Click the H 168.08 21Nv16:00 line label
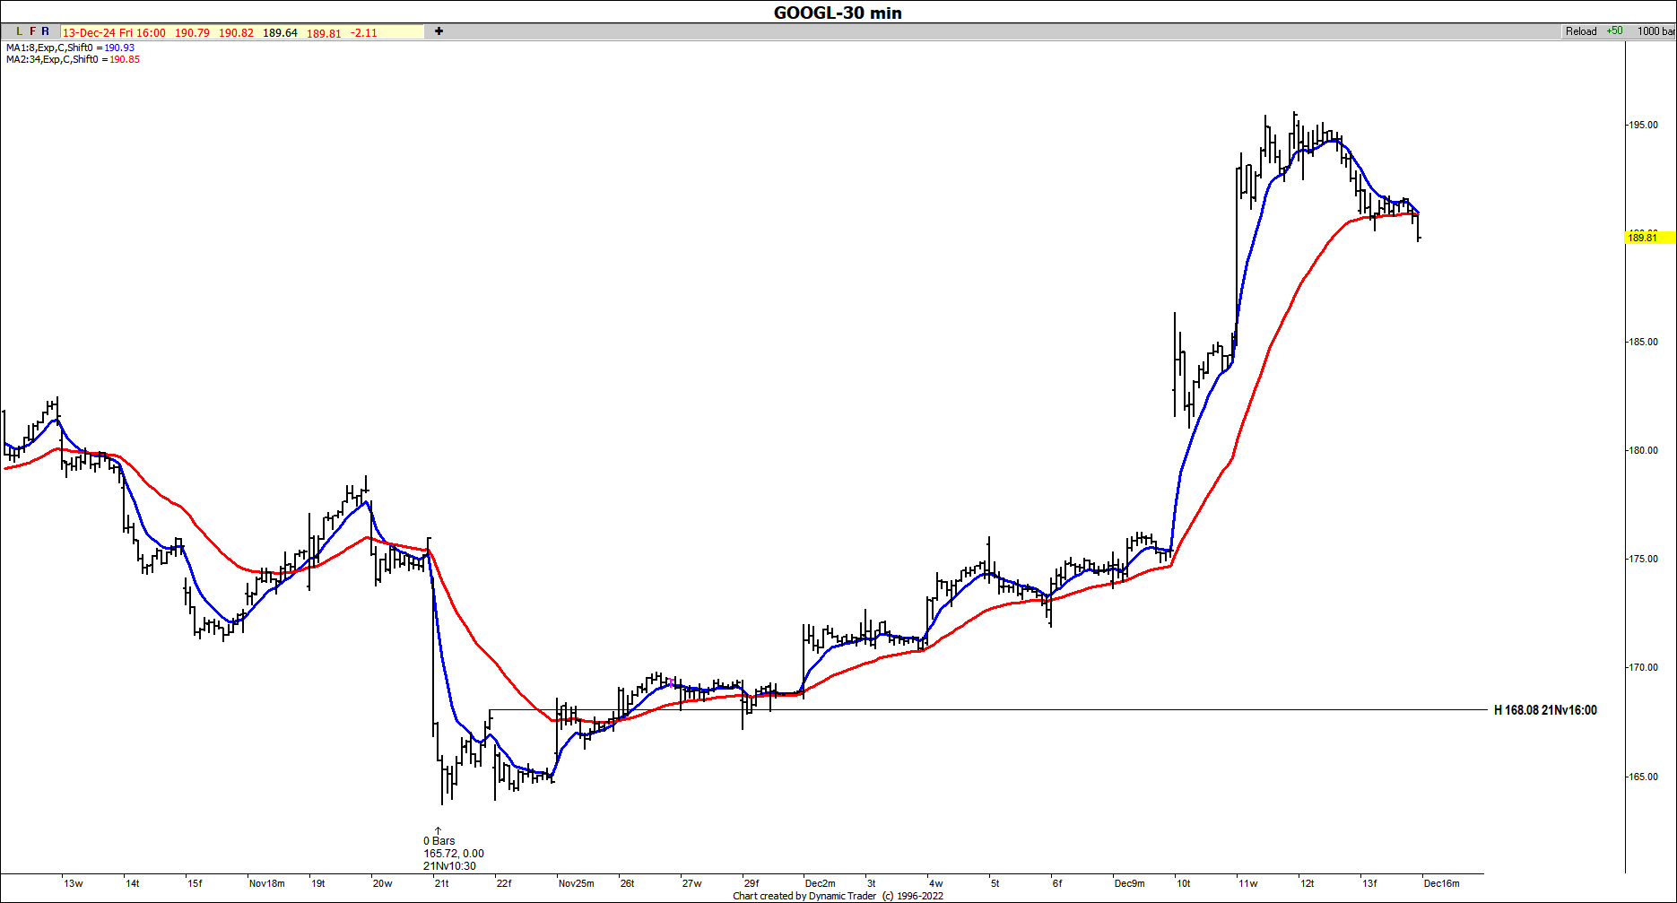Image resolution: width=1677 pixels, height=903 pixels. (1545, 710)
